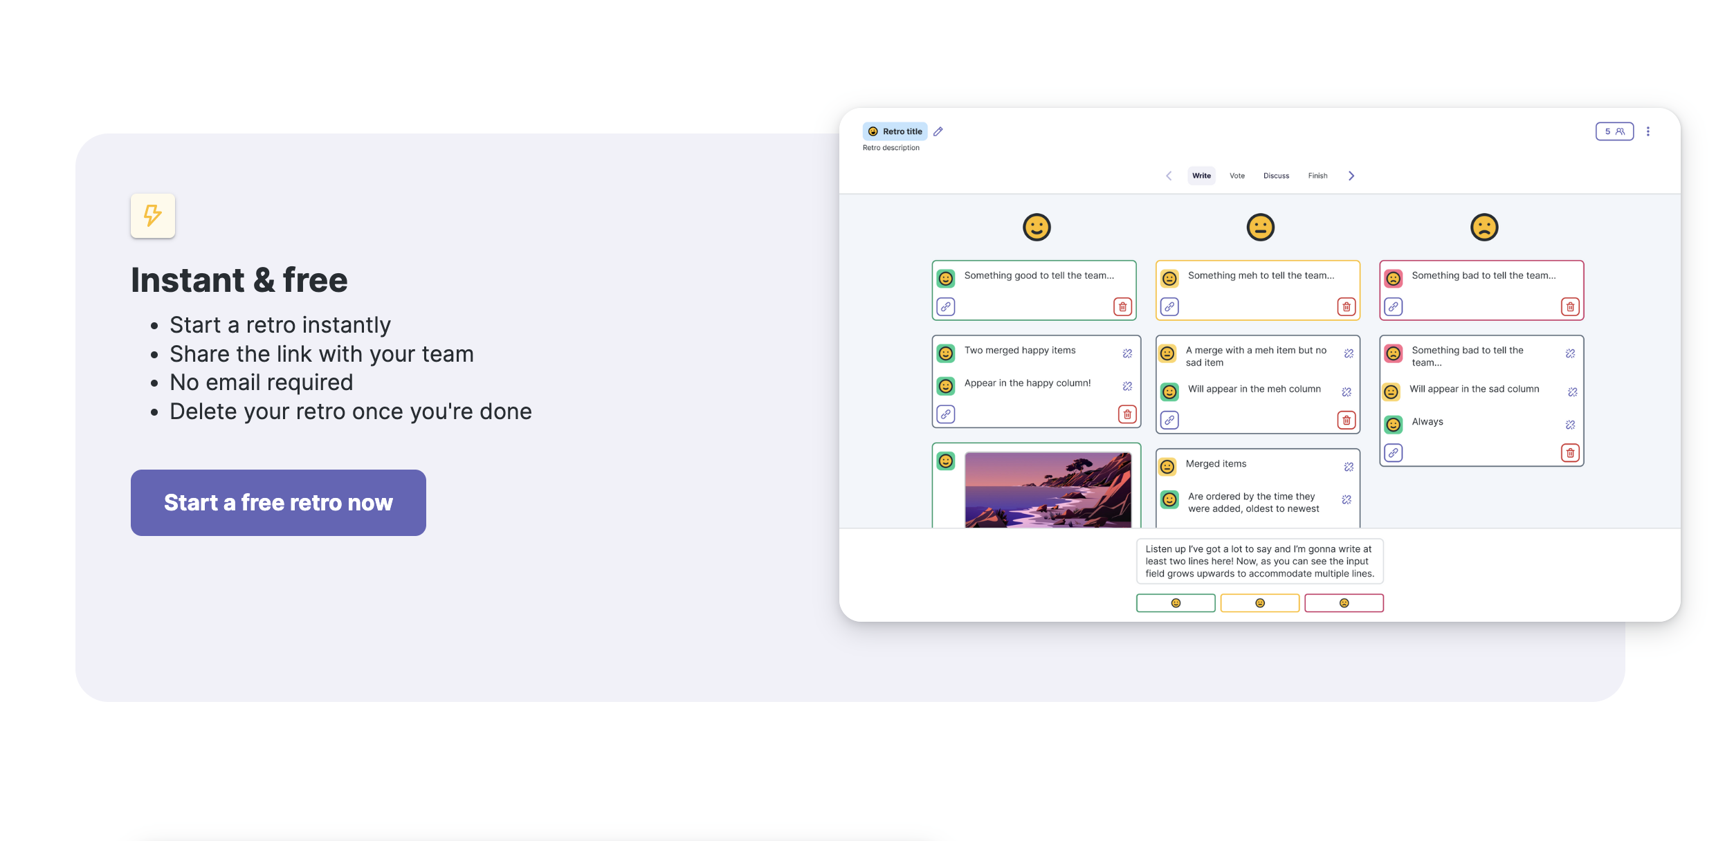Viewport: 1734px width, 841px height.
Task: Click the lightning bolt icon above 'Instant & free'
Action: click(152, 216)
